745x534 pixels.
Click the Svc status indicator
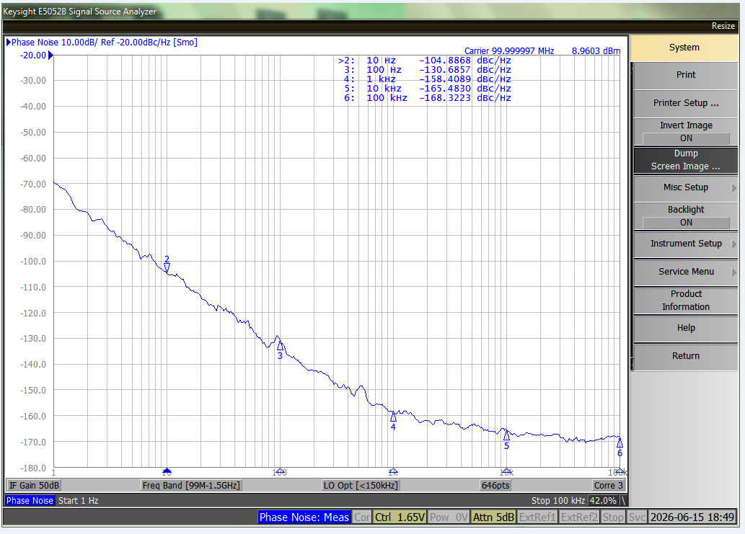coord(637,517)
